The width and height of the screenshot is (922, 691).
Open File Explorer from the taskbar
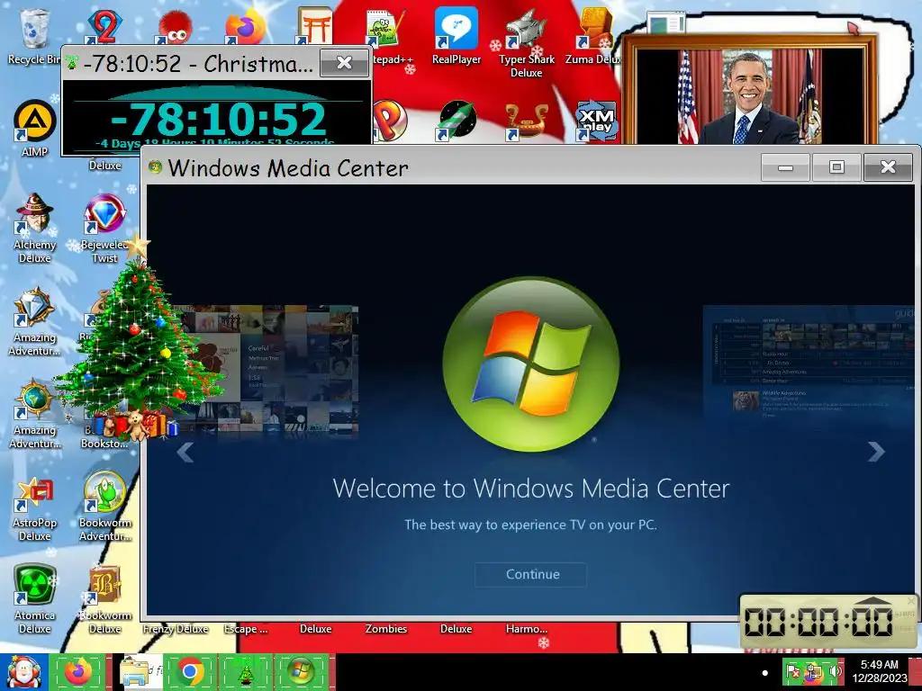tap(135, 671)
